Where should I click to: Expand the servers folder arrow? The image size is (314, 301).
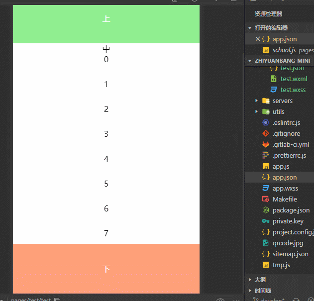[x=257, y=100]
